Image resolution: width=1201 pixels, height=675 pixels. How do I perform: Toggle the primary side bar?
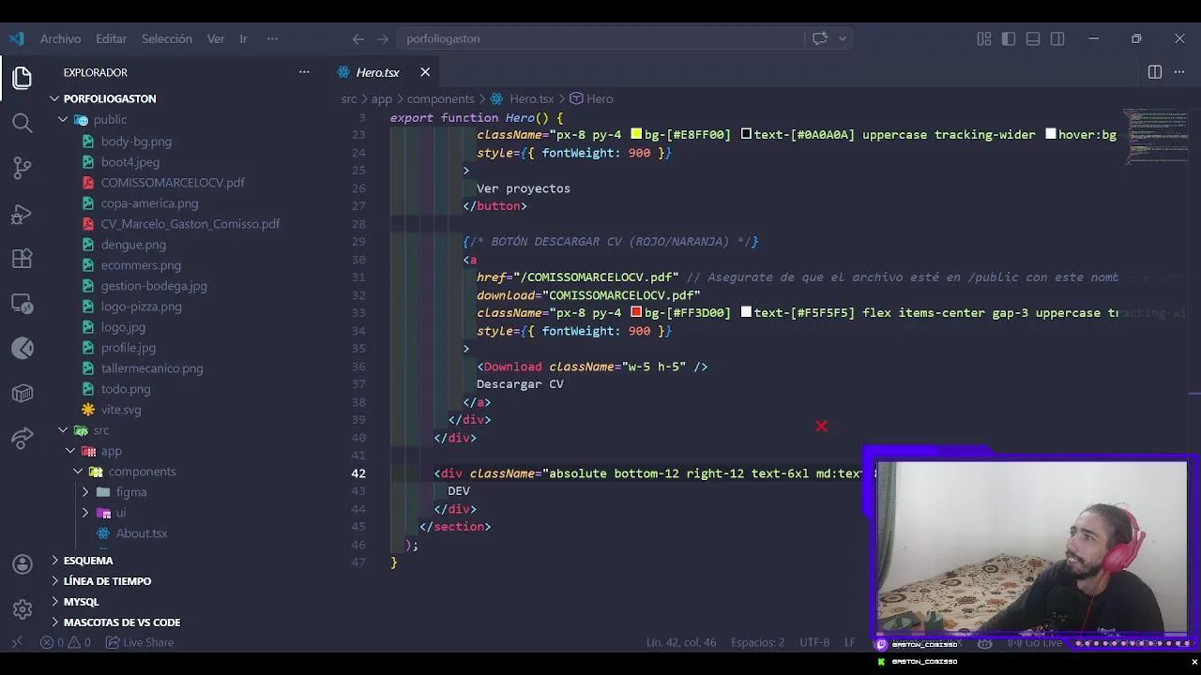[x=1009, y=38]
